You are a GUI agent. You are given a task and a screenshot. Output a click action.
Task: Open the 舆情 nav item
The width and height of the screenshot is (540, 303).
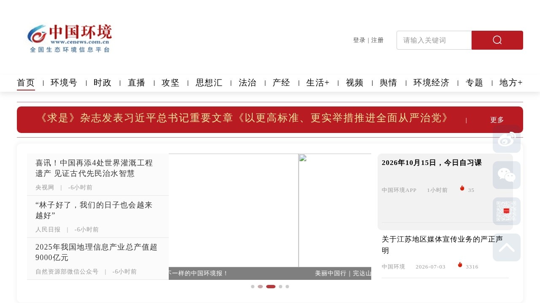tap(389, 82)
